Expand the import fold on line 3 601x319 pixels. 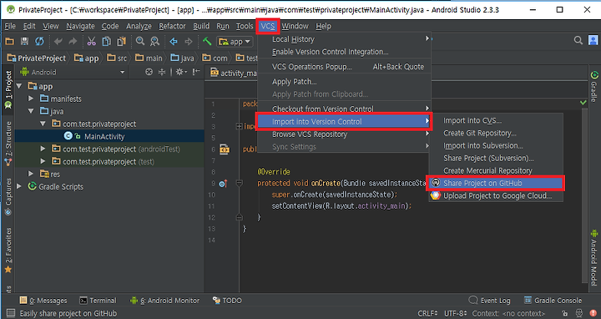pyautogui.click(x=239, y=126)
